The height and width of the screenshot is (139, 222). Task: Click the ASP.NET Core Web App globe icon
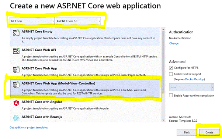(16, 69)
